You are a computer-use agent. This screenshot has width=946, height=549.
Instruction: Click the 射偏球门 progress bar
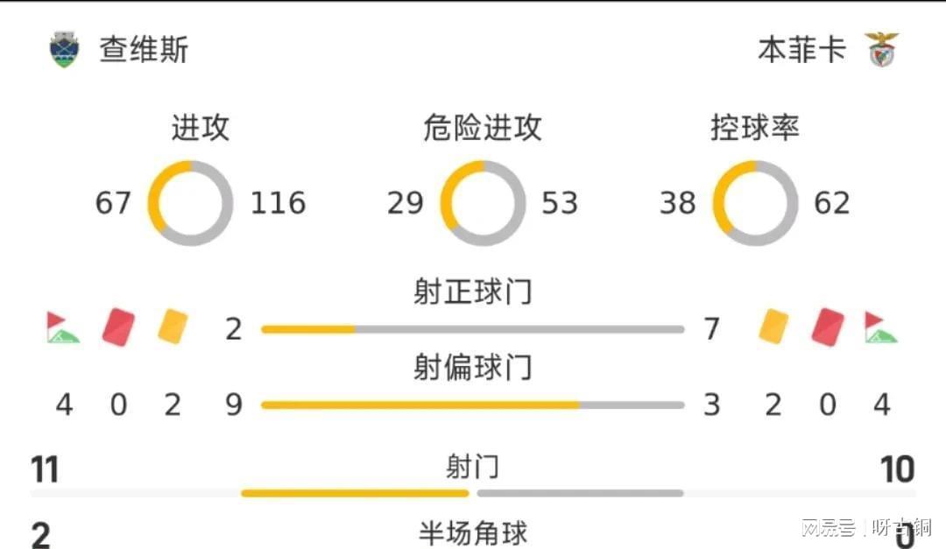pyautogui.click(x=472, y=405)
